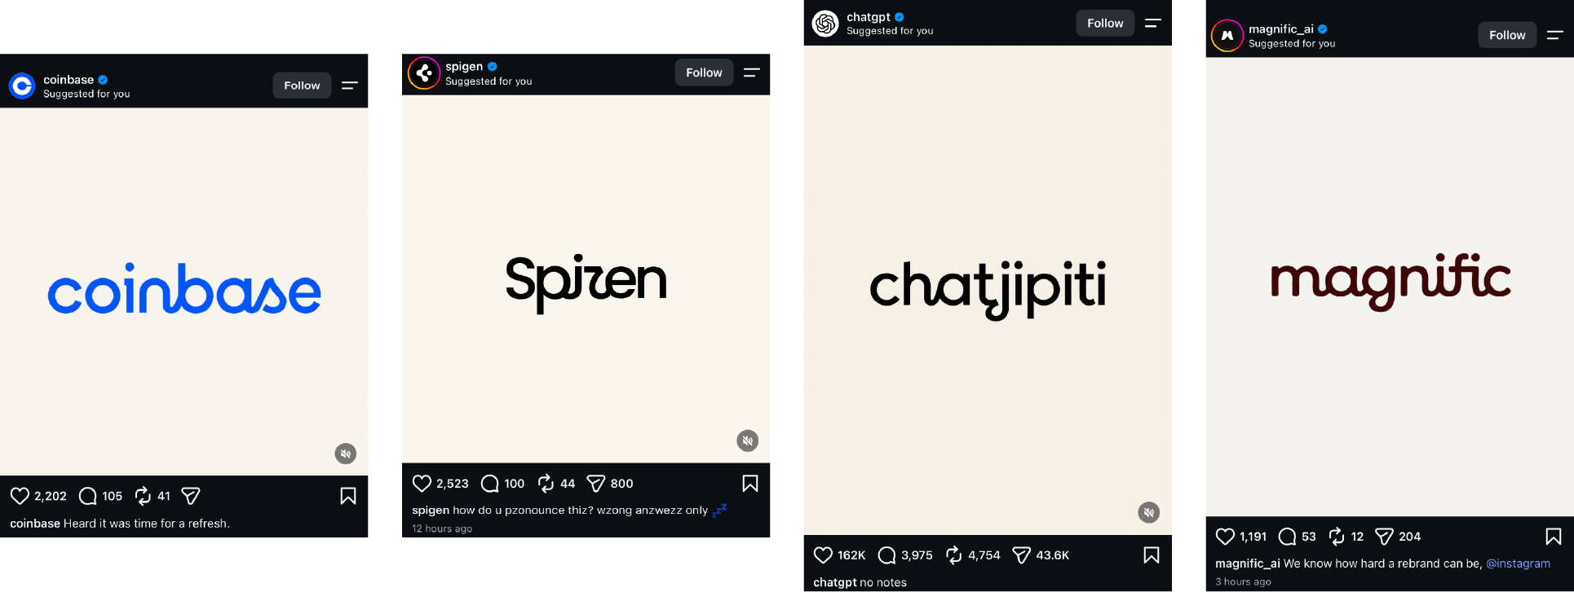Like the magnific_ai post with 1,191 likes
1574x592 pixels.
1225,537
